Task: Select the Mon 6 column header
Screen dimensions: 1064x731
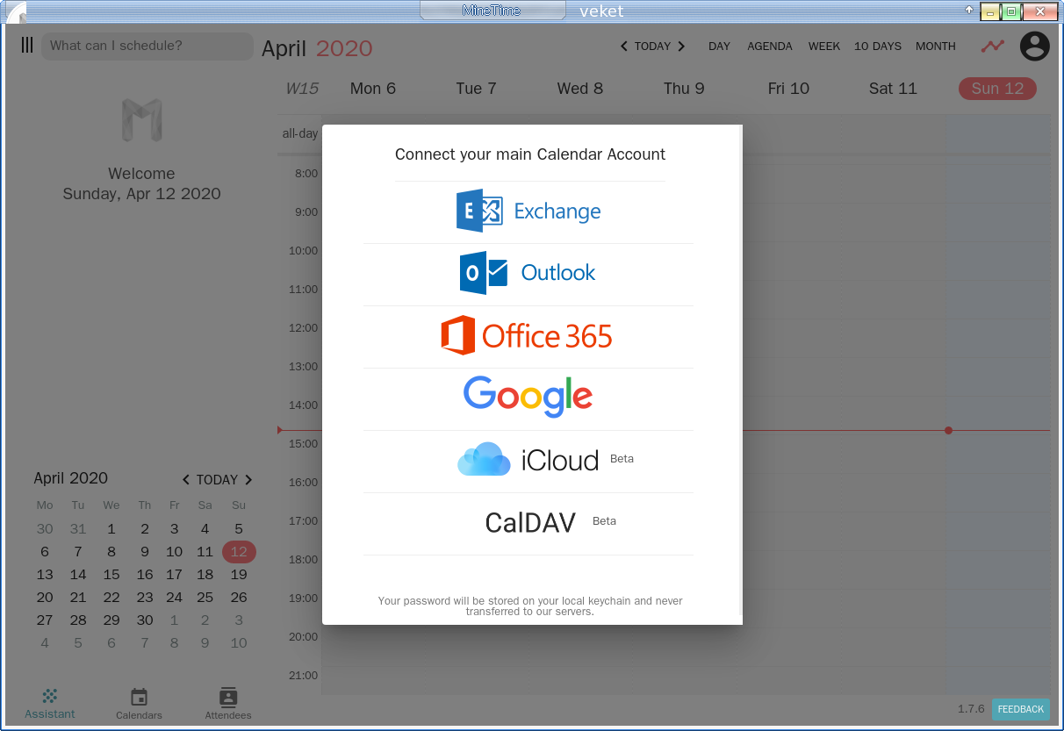Action: click(x=373, y=89)
